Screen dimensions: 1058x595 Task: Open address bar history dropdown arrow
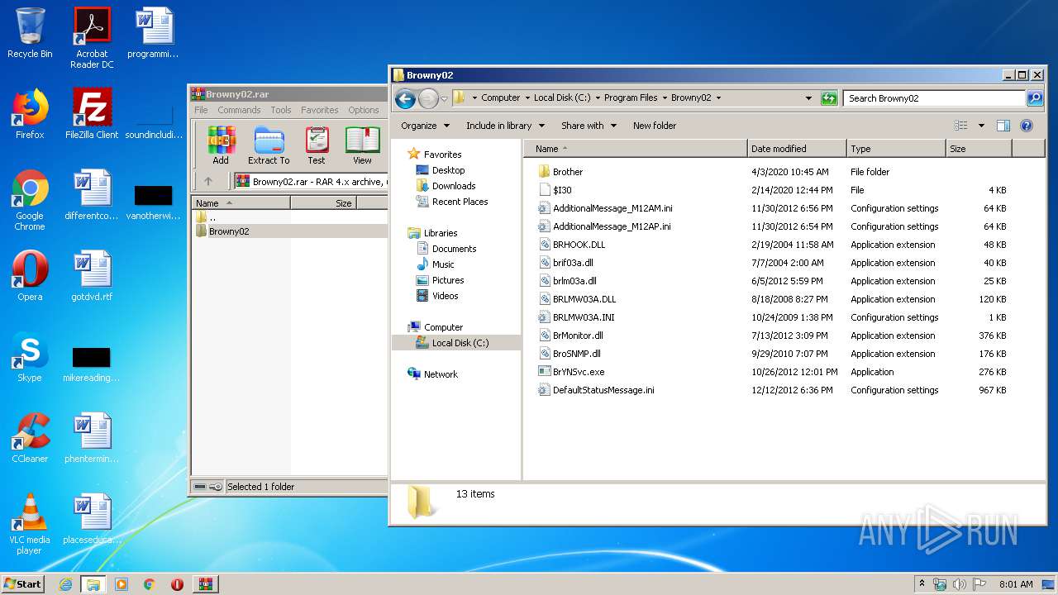point(808,98)
